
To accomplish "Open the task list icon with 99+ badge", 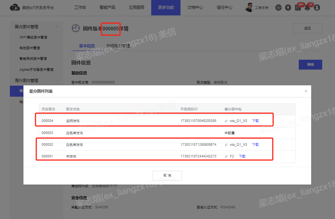I will [298, 8].
